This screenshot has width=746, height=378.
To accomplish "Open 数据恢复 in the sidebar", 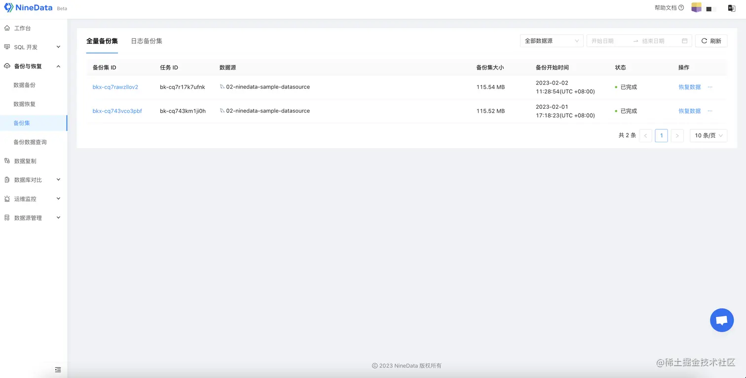I will pyautogui.click(x=25, y=104).
